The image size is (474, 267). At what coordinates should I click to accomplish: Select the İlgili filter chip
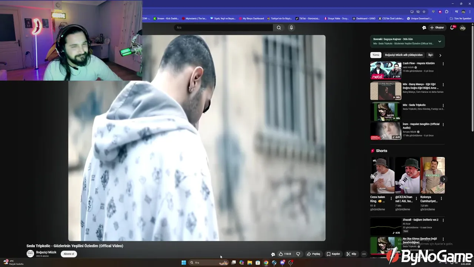(x=431, y=55)
